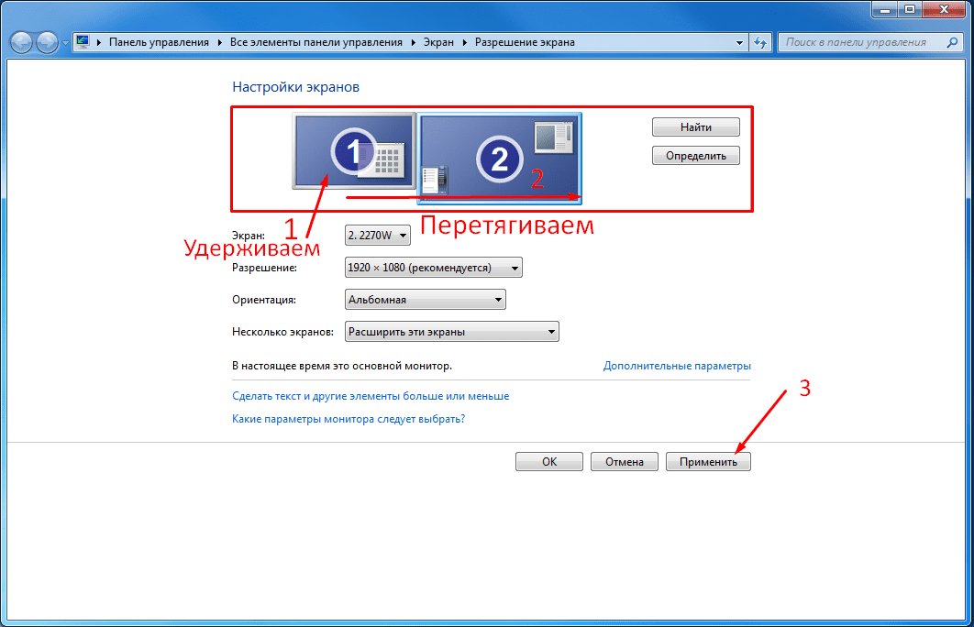
Task: Open the 'Все элементы панели управления' breadcrumb
Action: (x=316, y=42)
